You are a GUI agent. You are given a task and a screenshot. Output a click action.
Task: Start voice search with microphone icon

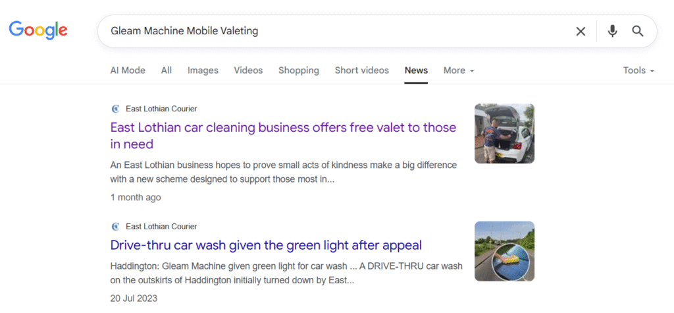pyautogui.click(x=612, y=31)
